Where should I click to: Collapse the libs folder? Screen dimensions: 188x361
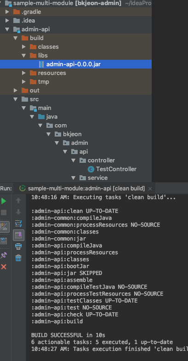24,56
